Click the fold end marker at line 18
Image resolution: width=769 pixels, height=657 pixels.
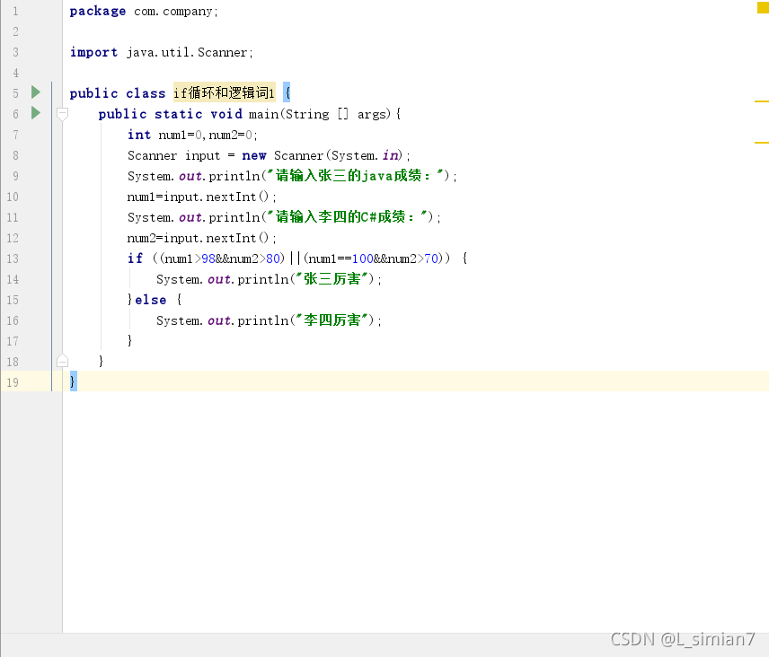point(62,361)
